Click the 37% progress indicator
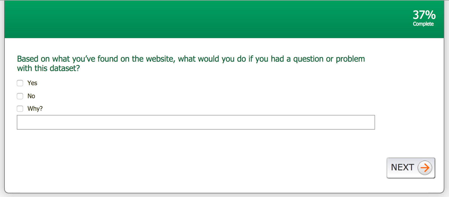 point(424,15)
